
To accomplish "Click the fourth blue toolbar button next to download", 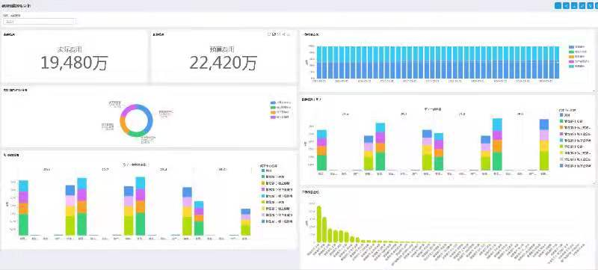I will [582, 5].
